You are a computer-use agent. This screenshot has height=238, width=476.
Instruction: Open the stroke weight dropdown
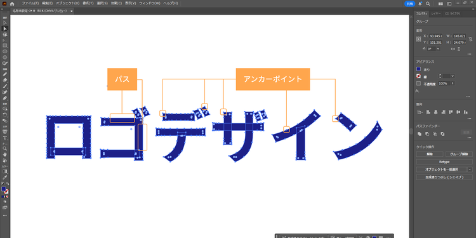tap(453, 76)
